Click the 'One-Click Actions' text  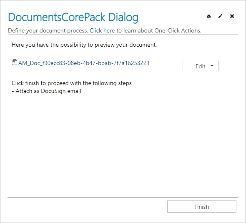[x=178, y=30]
